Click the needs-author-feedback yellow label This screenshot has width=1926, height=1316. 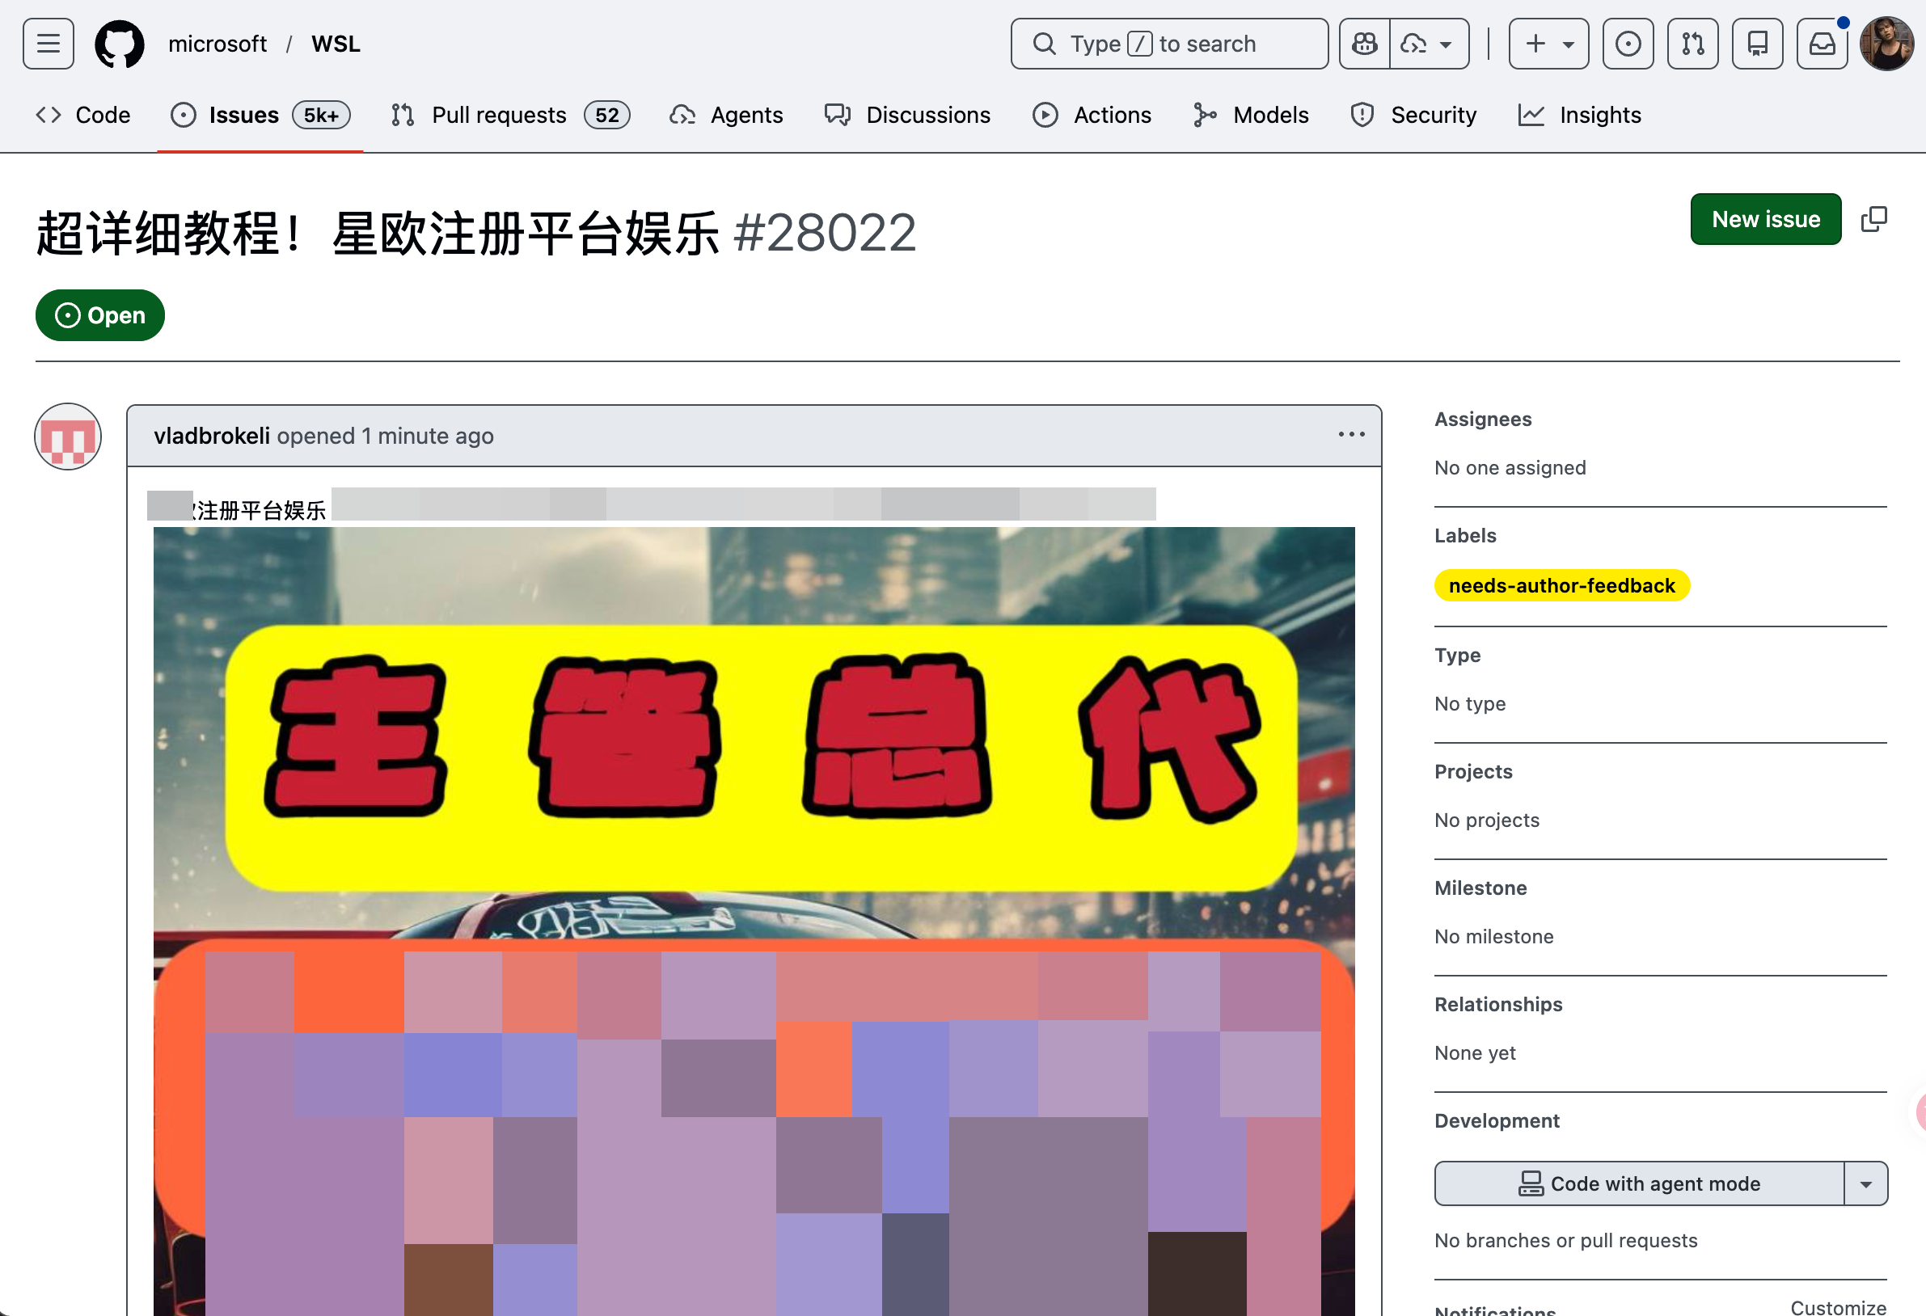pyautogui.click(x=1561, y=586)
